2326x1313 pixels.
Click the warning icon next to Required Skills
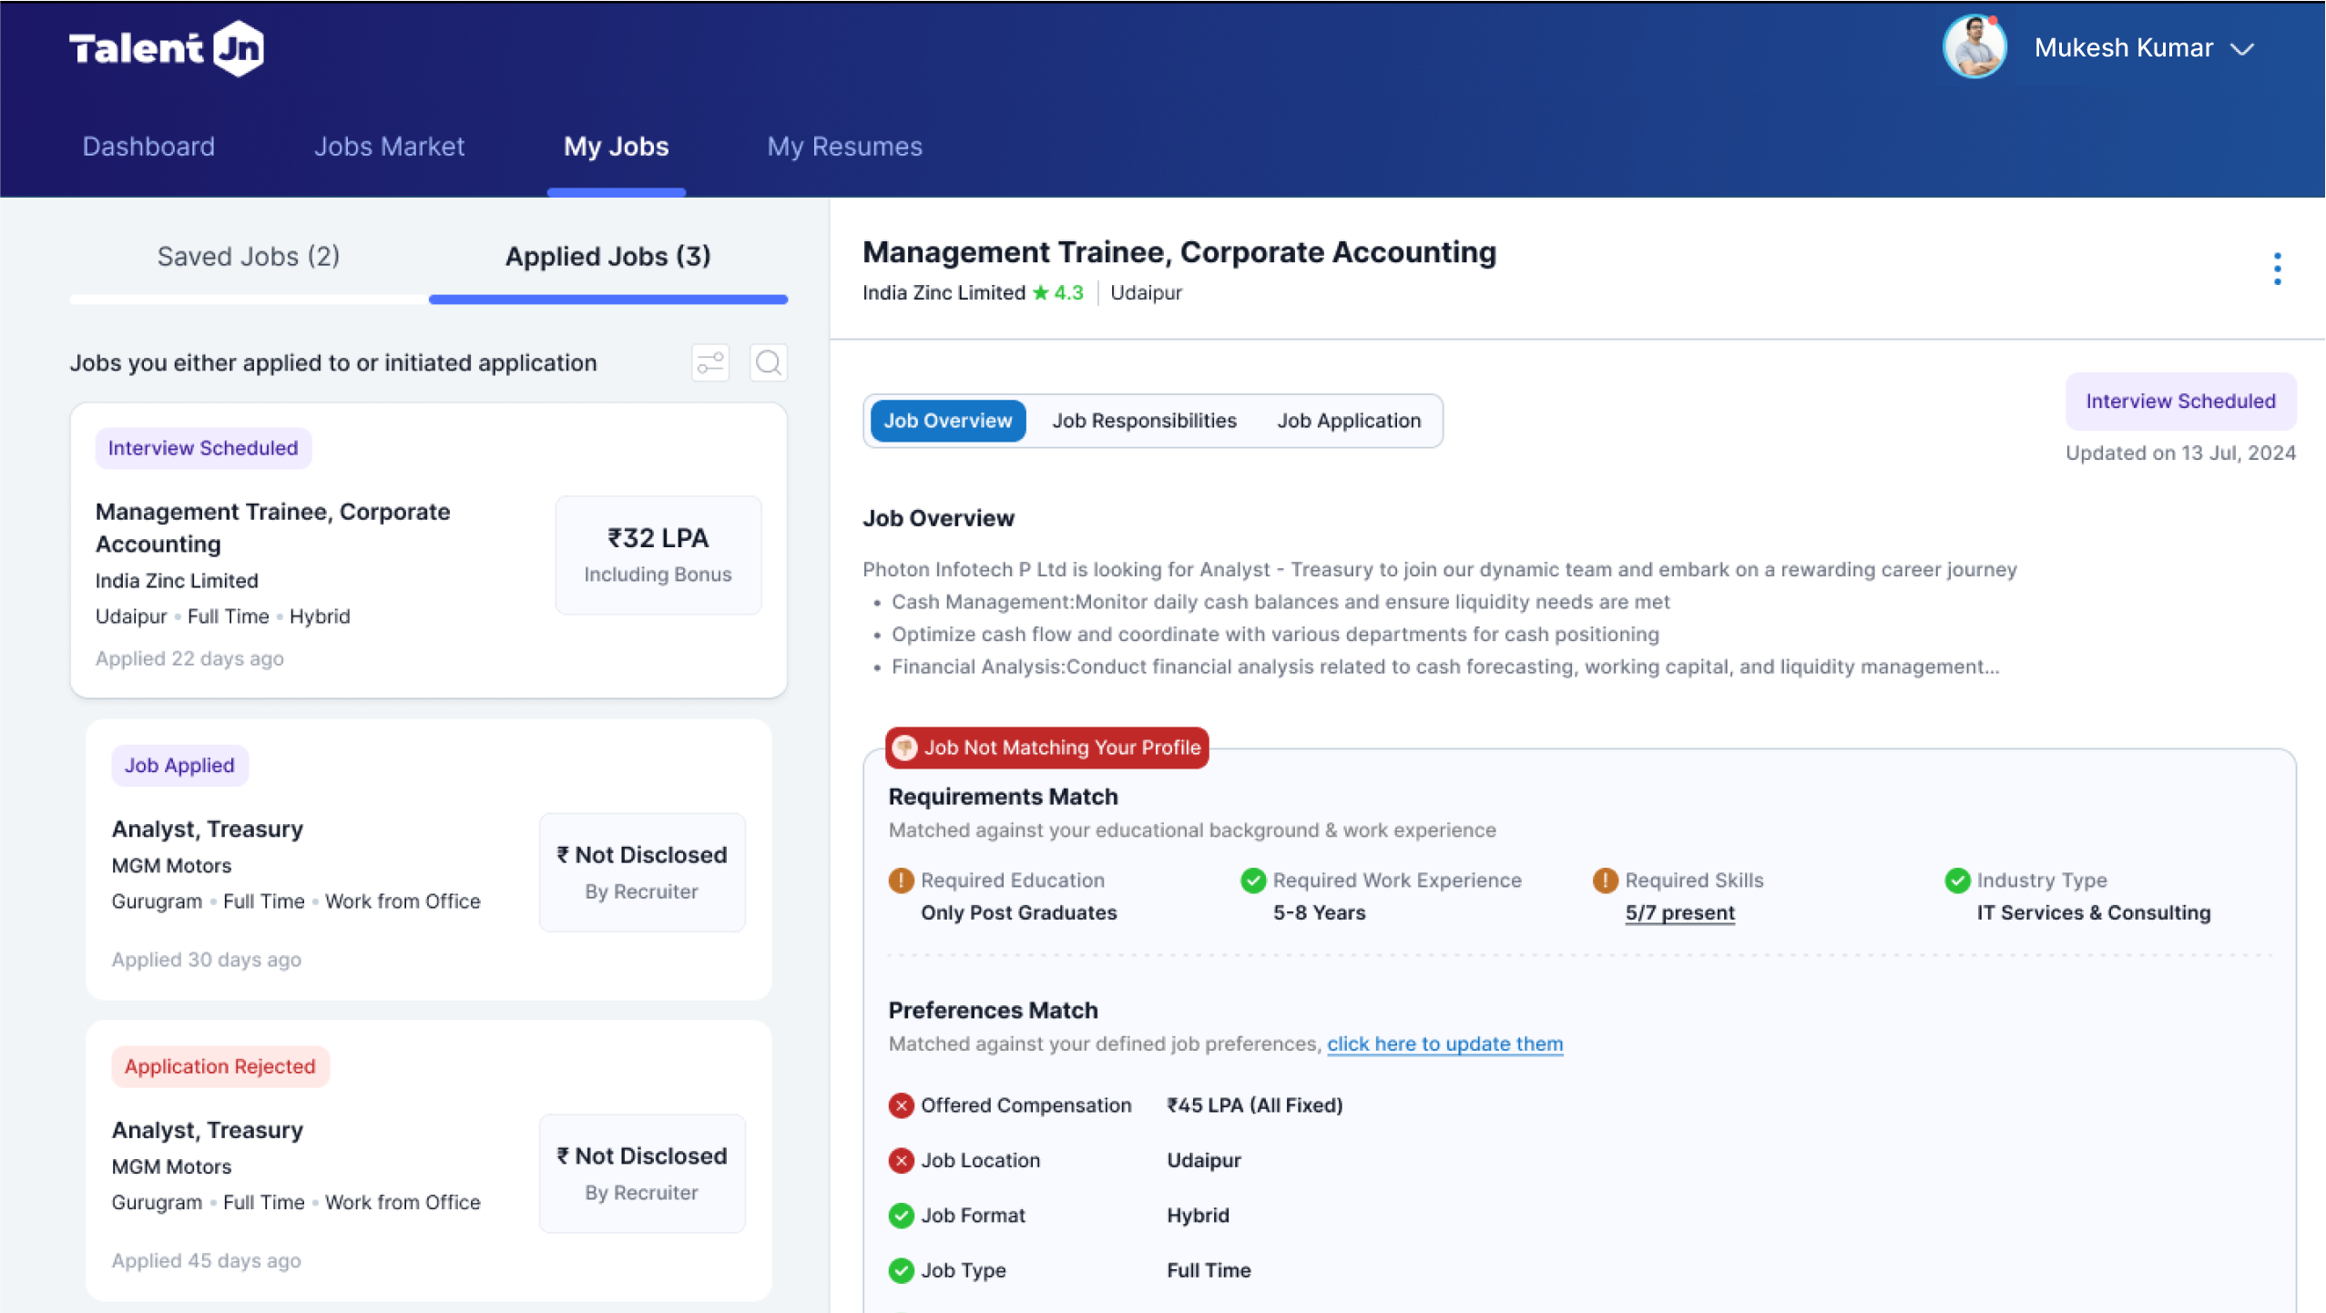point(1606,880)
